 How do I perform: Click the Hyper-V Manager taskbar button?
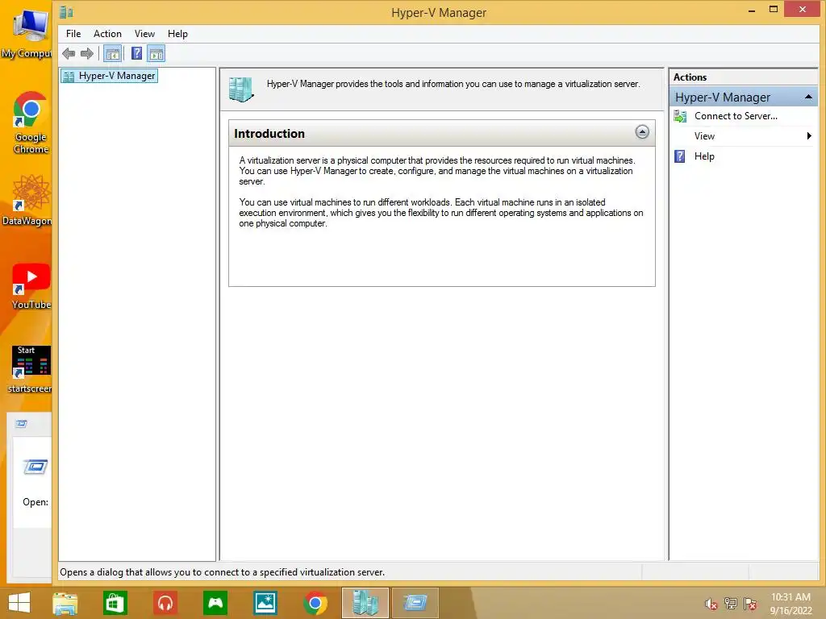(365, 603)
